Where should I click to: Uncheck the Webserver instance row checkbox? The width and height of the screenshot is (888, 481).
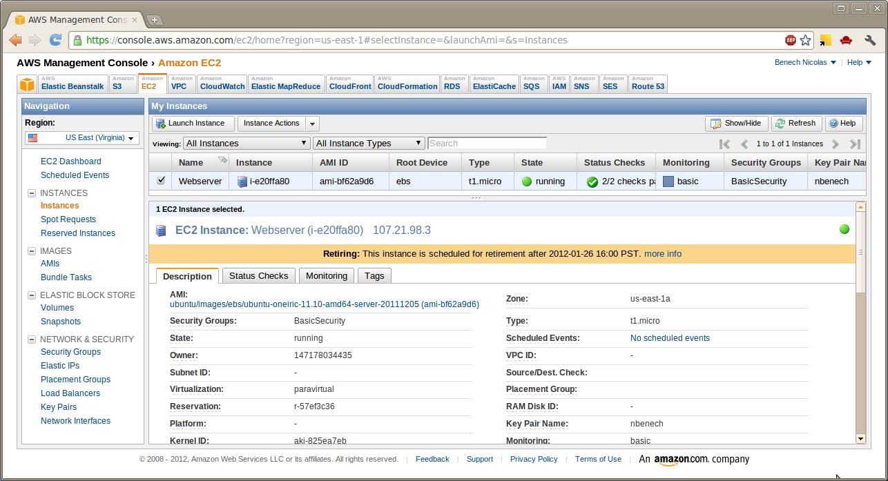(x=161, y=181)
